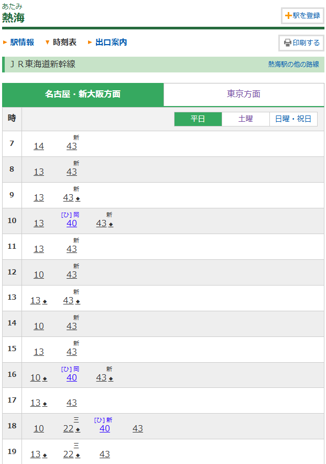Open the 7:14 departure details
The image size is (326, 464).
[x=39, y=146]
